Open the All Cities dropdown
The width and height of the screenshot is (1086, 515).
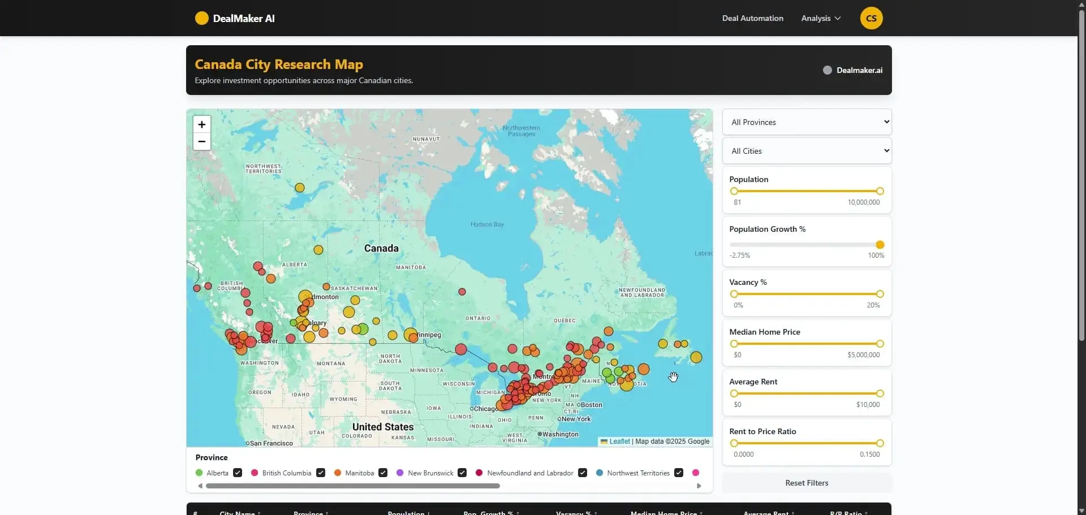[807, 151]
